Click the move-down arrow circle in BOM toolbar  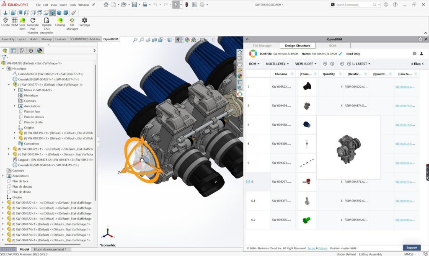pyautogui.click(x=332, y=64)
